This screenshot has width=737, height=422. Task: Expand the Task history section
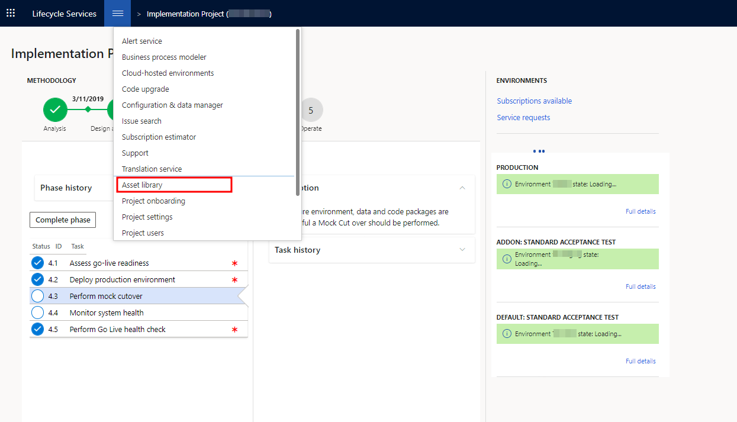click(x=462, y=250)
